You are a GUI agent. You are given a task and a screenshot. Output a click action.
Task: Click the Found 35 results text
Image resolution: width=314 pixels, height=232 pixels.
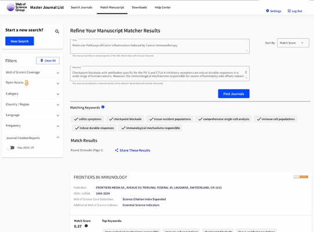click(87, 150)
